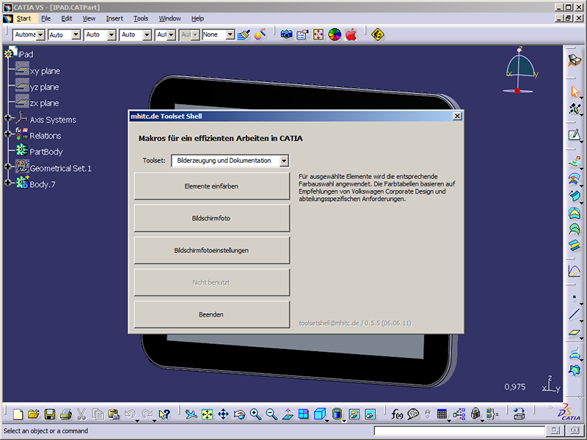This screenshot has height=440, width=587.
Task: Expand the Relations tree node
Action: [8, 134]
